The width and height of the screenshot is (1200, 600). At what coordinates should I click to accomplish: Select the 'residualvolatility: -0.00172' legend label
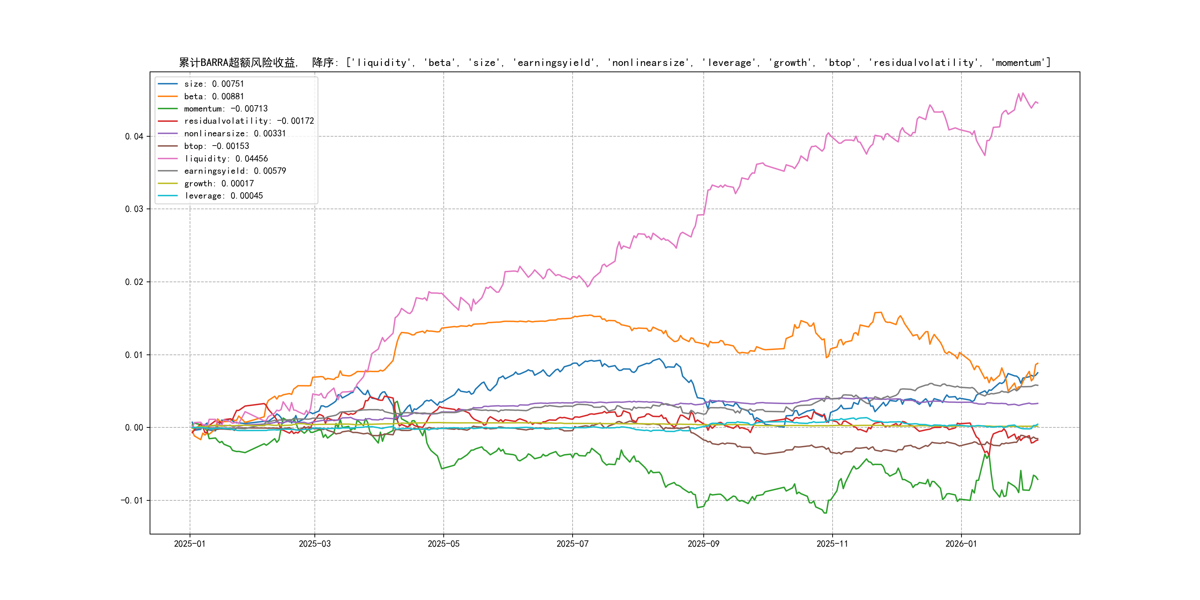coord(249,121)
